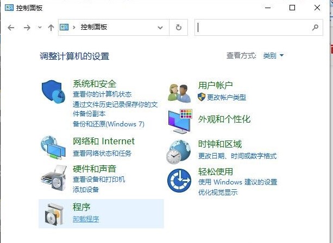The image size is (333, 243).
Task: Click the search magnifier icon
Action: [315, 27]
